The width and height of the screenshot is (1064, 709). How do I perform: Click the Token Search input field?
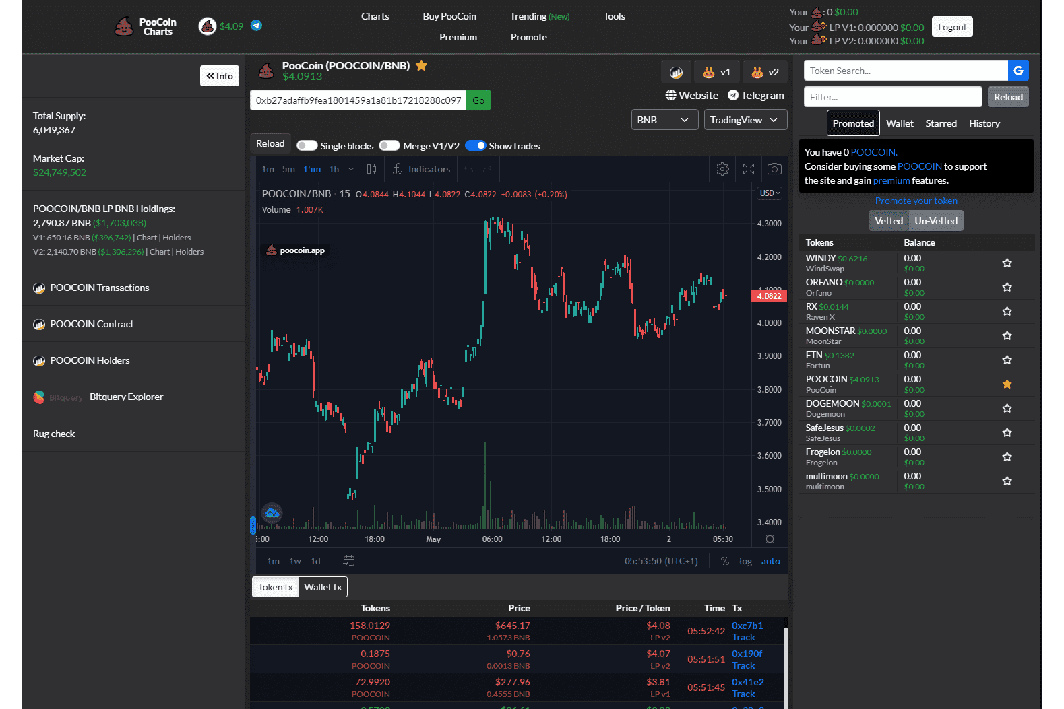(906, 71)
